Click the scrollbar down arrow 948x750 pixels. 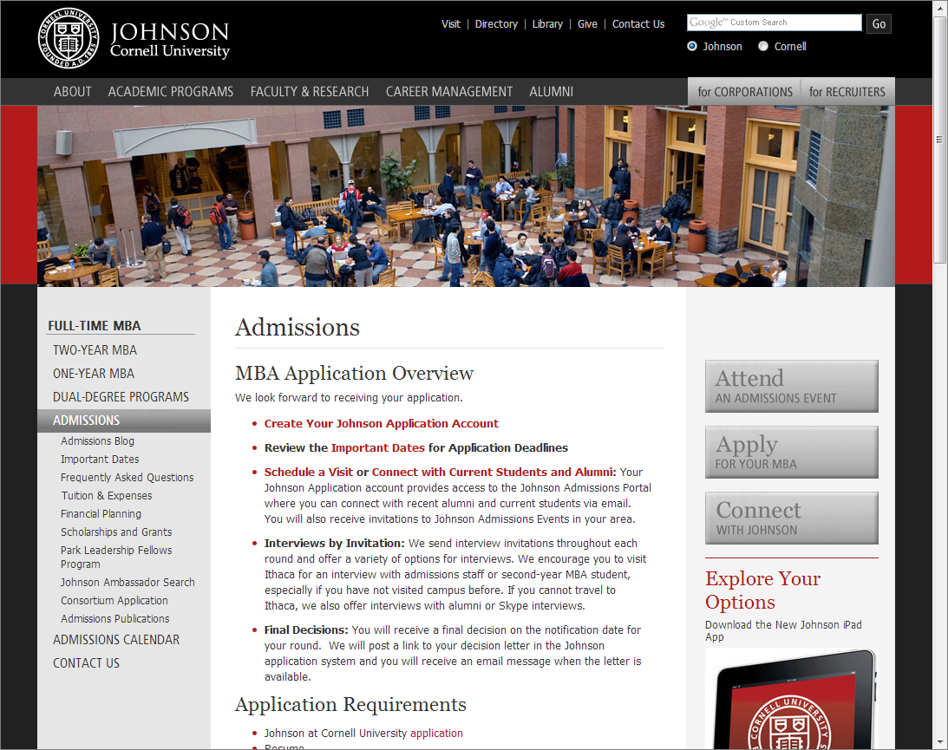939,742
